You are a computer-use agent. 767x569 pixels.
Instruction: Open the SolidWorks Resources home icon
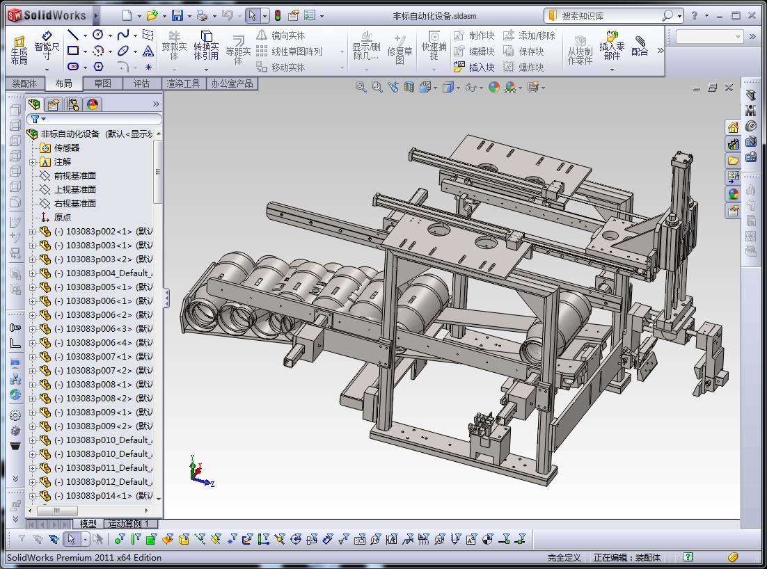733,127
